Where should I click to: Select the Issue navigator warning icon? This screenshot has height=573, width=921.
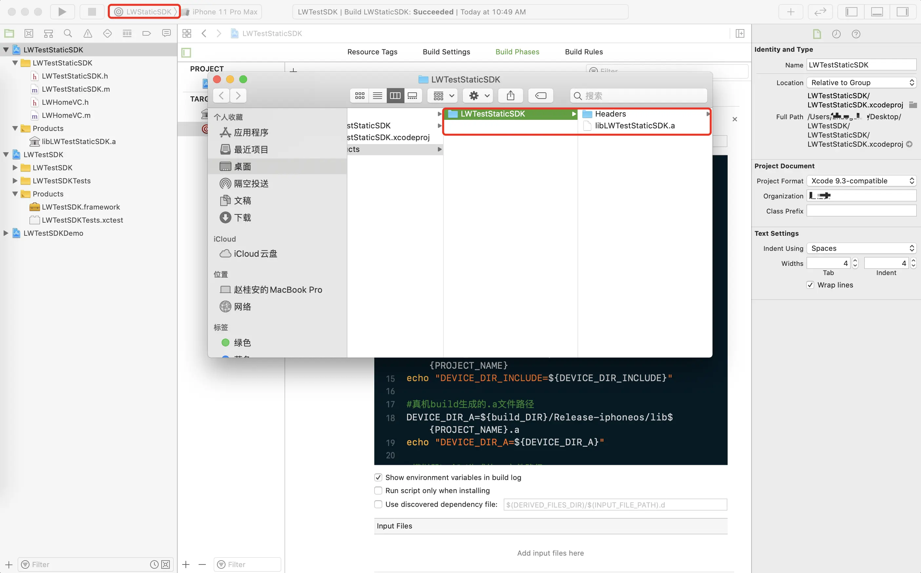88,33
